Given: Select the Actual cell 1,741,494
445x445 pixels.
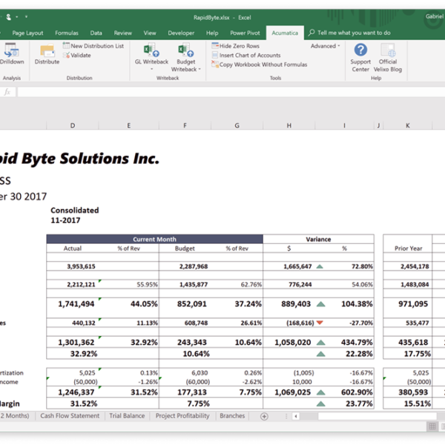Looking at the screenshot, I should coord(73,304).
